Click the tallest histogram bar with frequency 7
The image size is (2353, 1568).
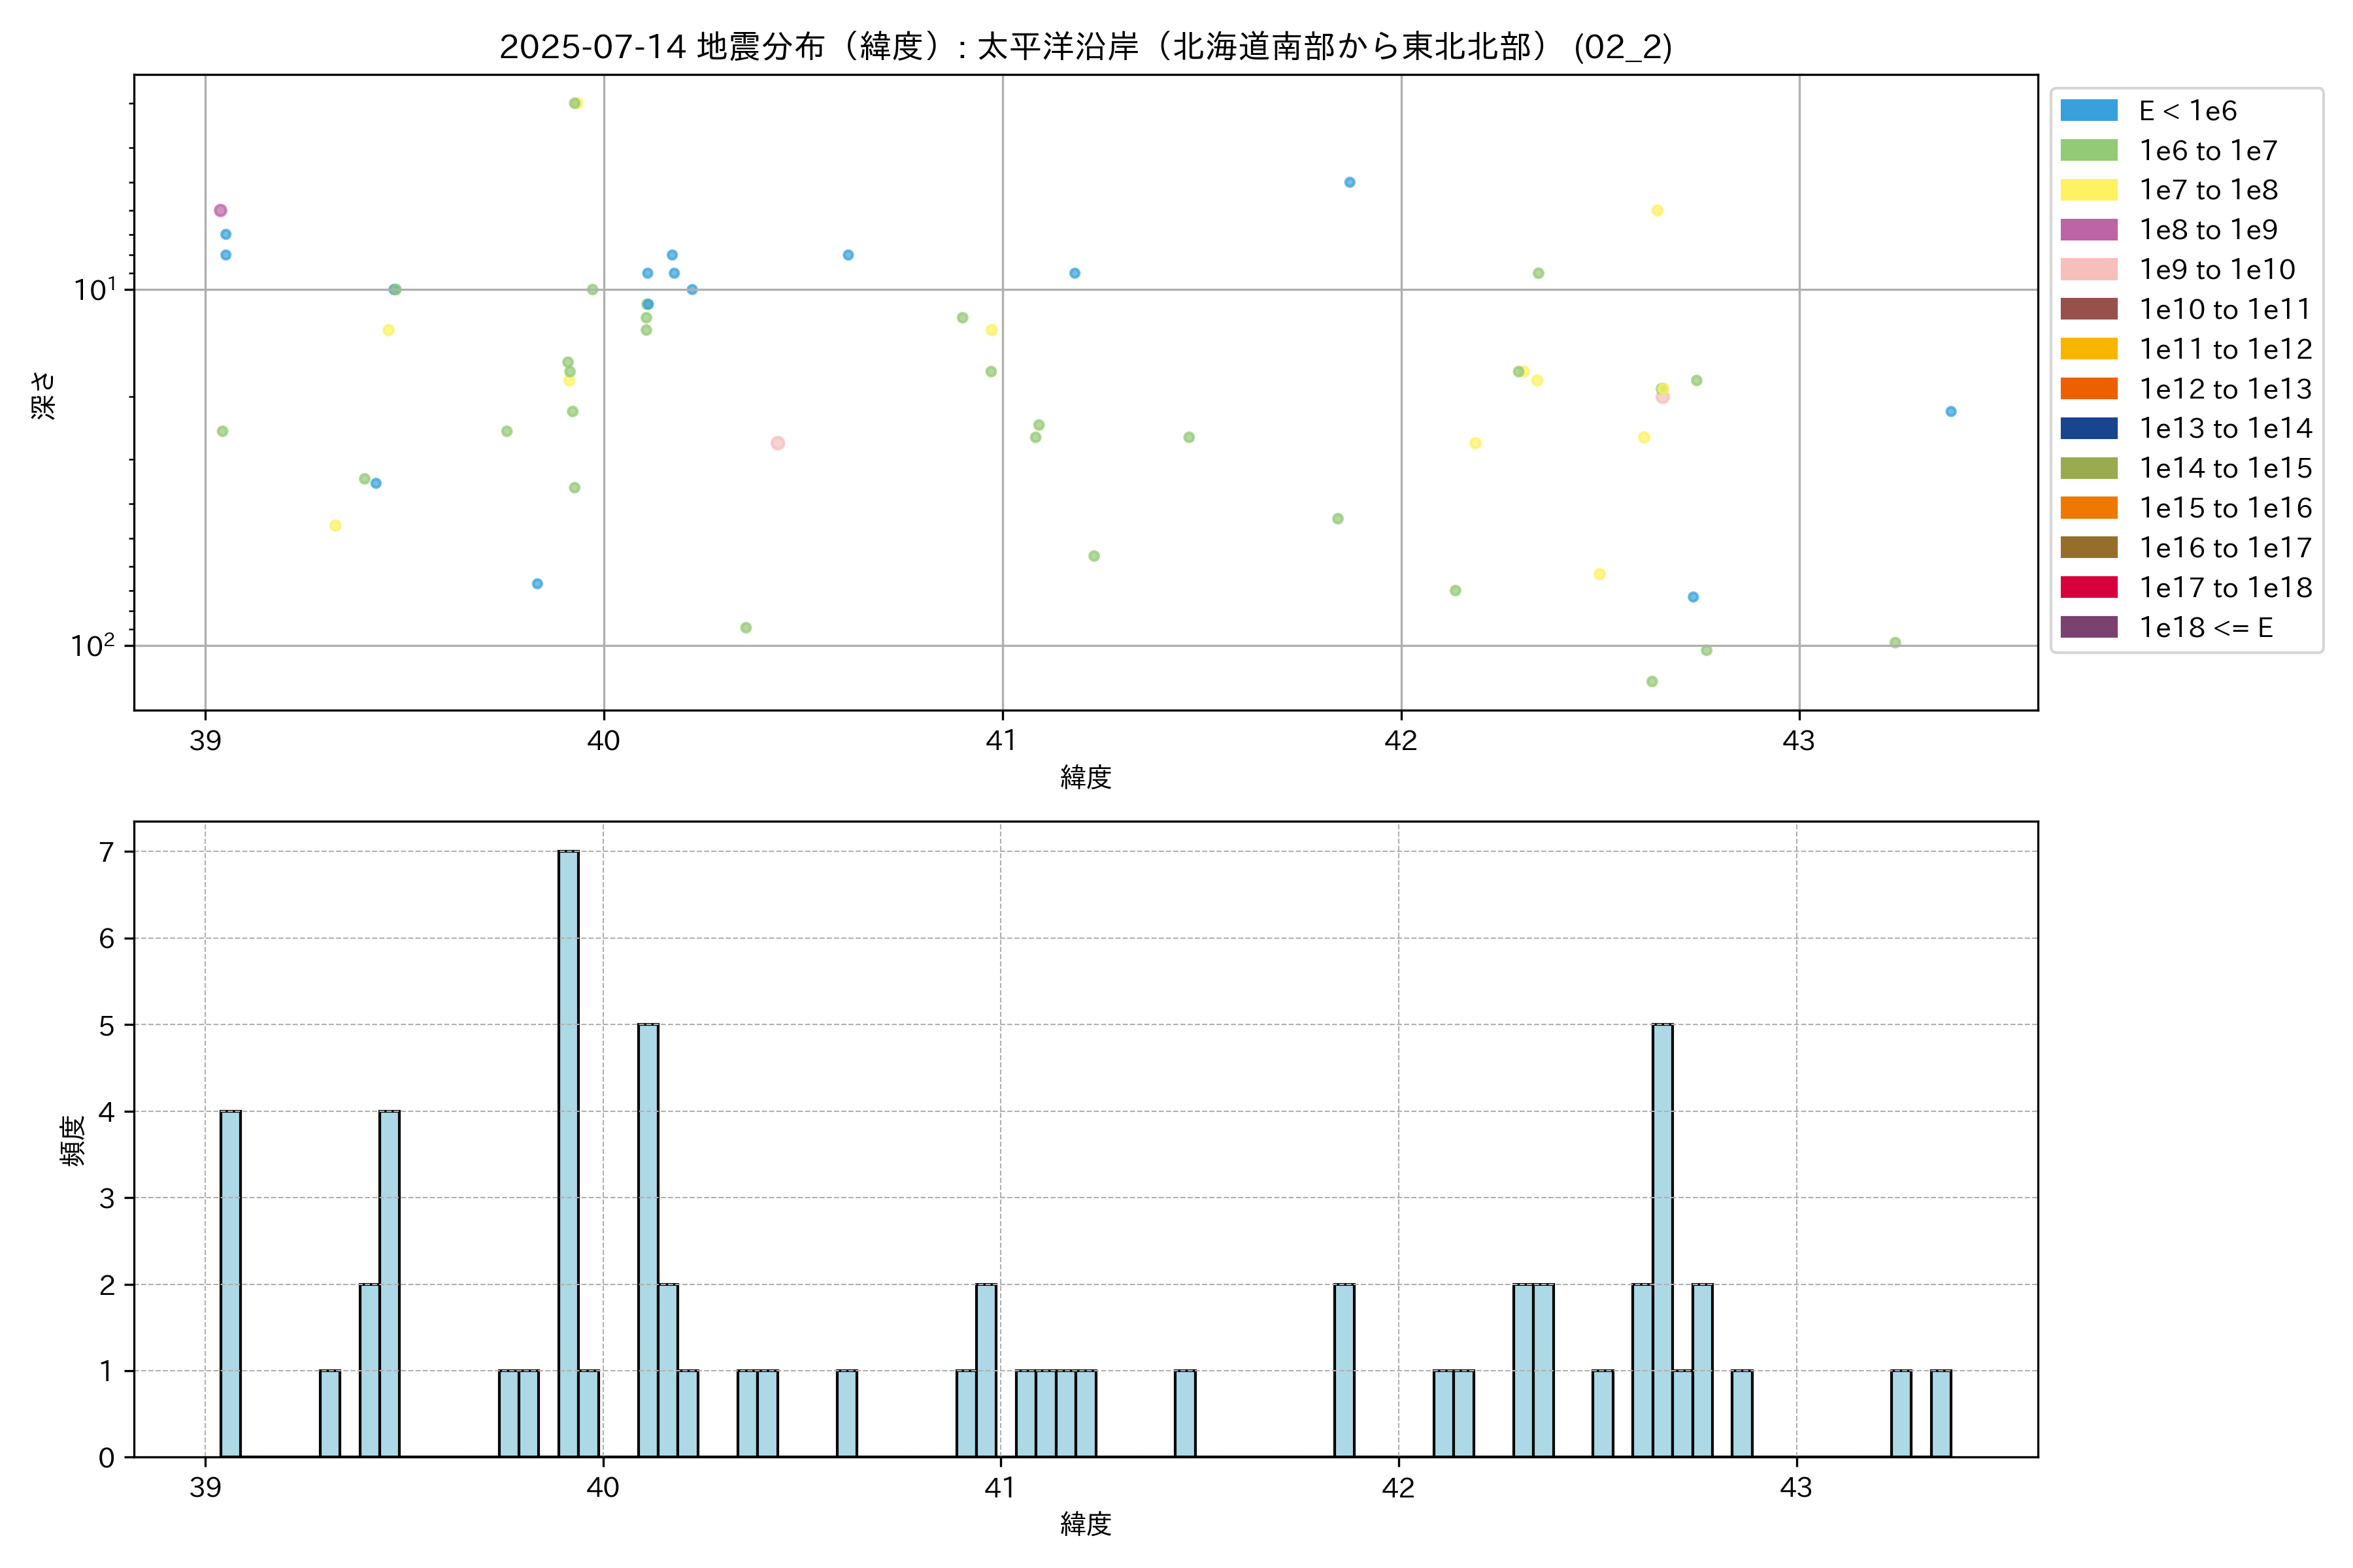(568, 1154)
